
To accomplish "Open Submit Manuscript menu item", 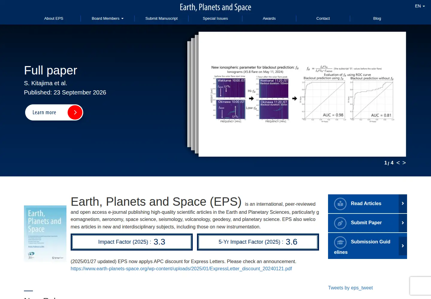I will click(161, 19).
